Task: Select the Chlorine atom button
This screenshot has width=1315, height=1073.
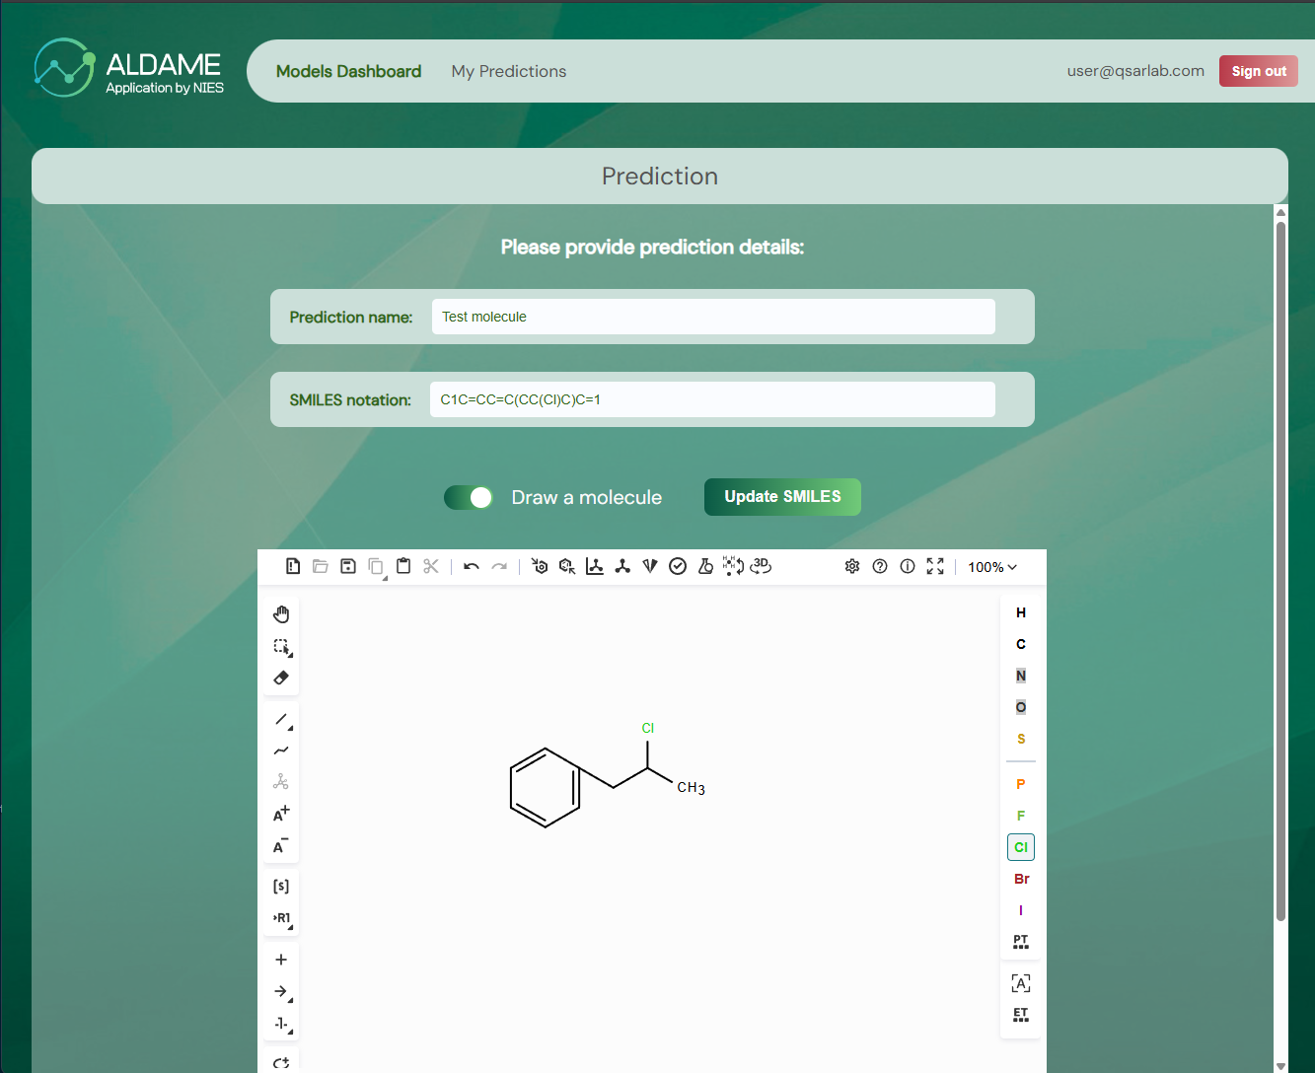Action: coord(1021,847)
